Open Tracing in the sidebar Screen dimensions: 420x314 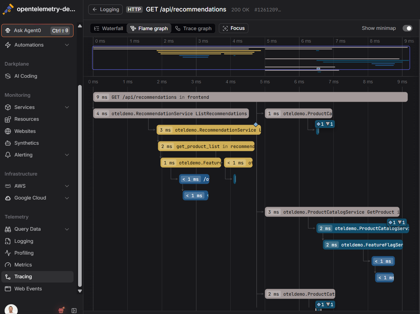[37, 277]
